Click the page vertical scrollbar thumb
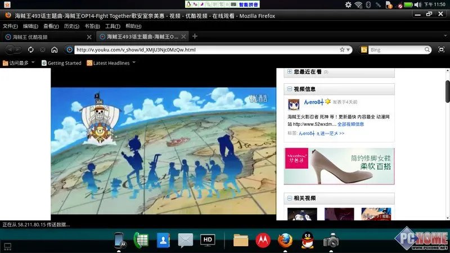 click(448, 91)
